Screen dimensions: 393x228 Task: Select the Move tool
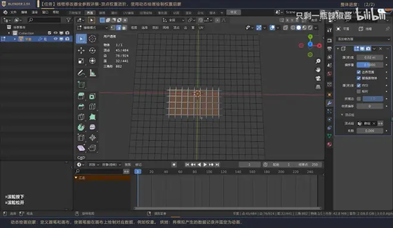coord(81,50)
